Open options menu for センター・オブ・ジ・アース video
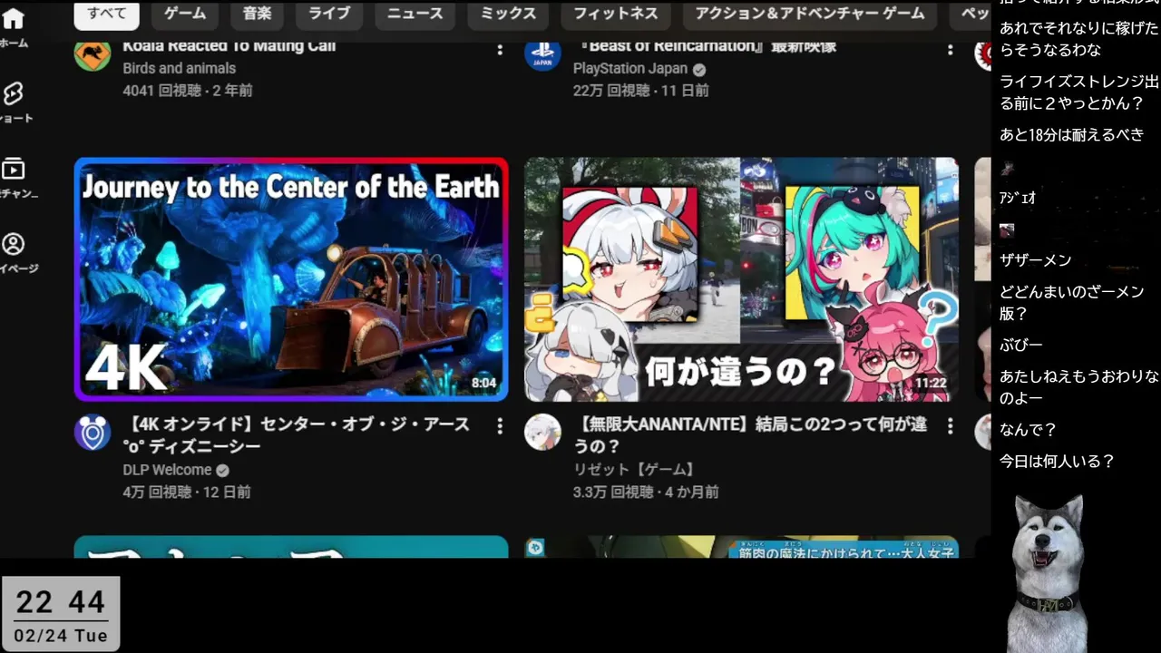The image size is (1161, 653). pyautogui.click(x=499, y=425)
